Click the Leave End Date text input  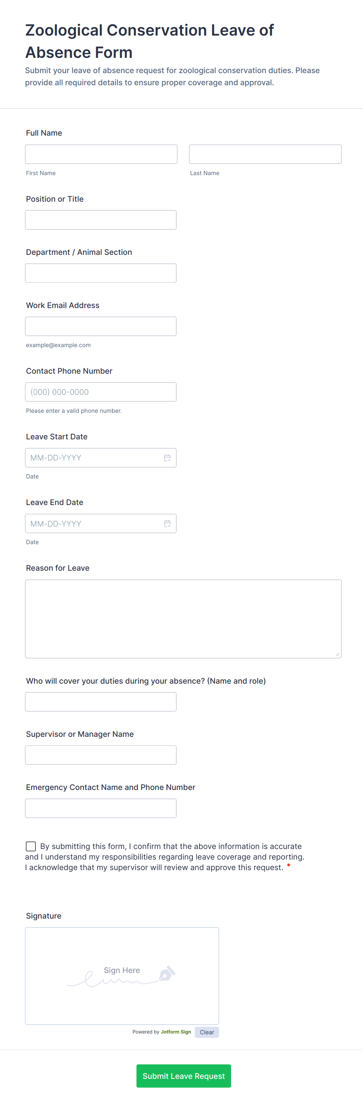pos(92,523)
